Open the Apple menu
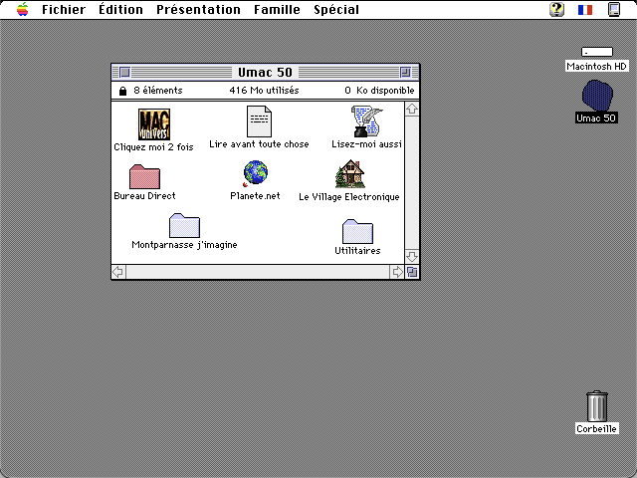637x478 pixels. click(23, 9)
